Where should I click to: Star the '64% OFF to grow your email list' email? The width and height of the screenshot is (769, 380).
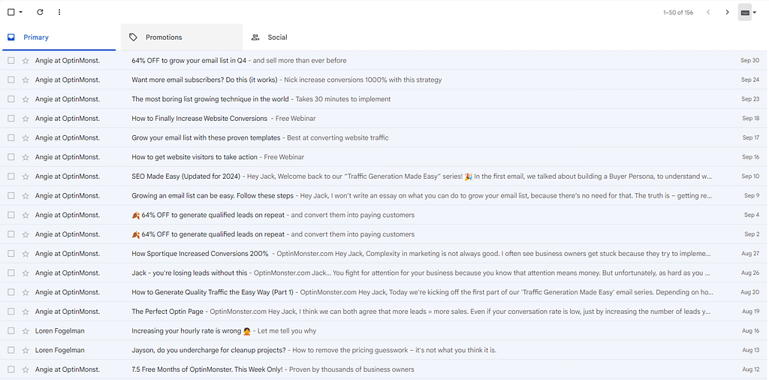point(26,60)
